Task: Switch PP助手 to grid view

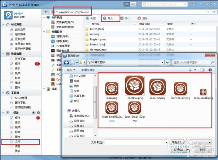Action: coord(133,4)
